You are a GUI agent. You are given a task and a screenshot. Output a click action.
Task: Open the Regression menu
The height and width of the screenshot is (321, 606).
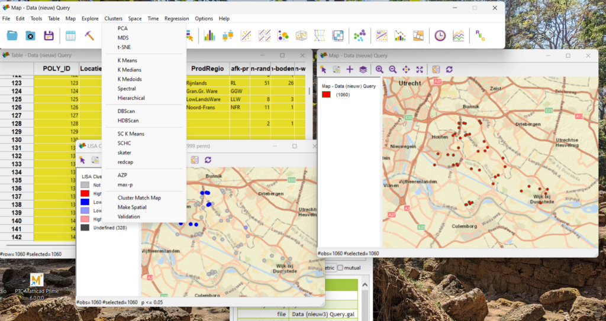[x=176, y=18]
